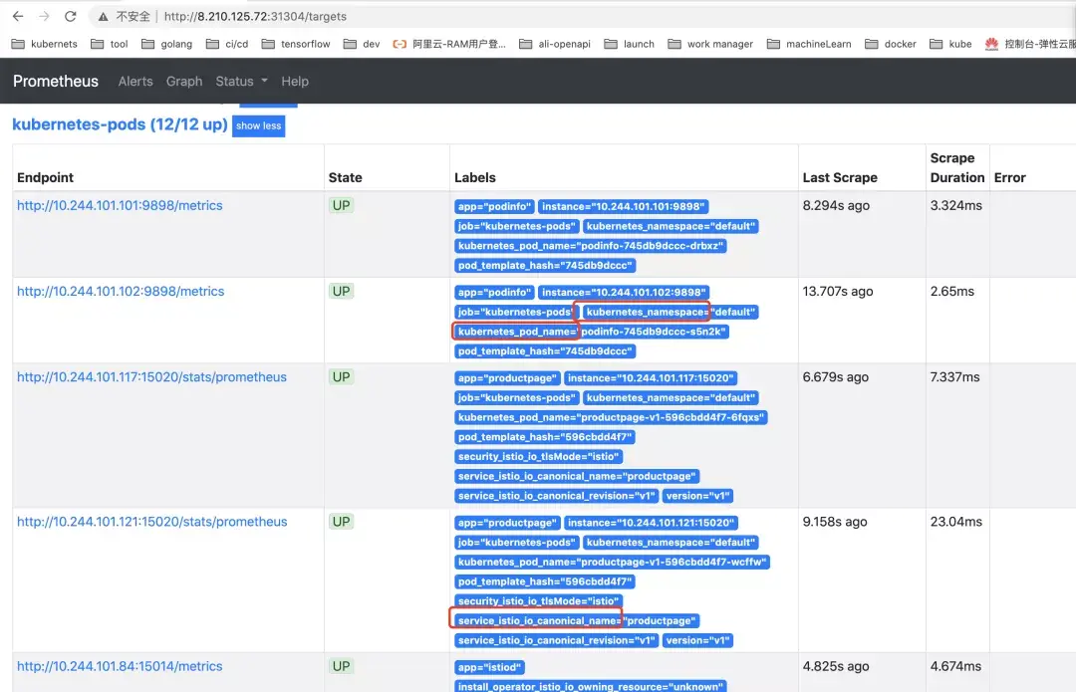Open the docker bookmark folder
The height and width of the screenshot is (692, 1076).
(891, 44)
